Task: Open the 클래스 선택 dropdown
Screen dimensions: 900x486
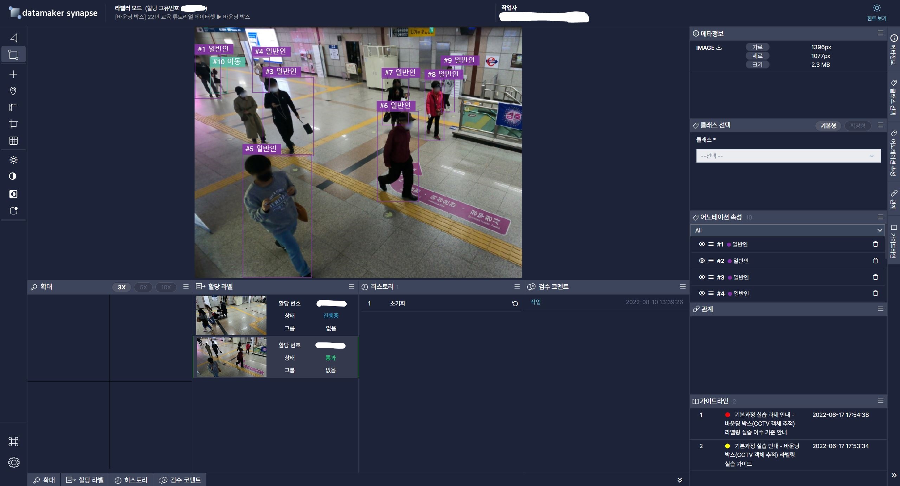Action: [x=788, y=156]
